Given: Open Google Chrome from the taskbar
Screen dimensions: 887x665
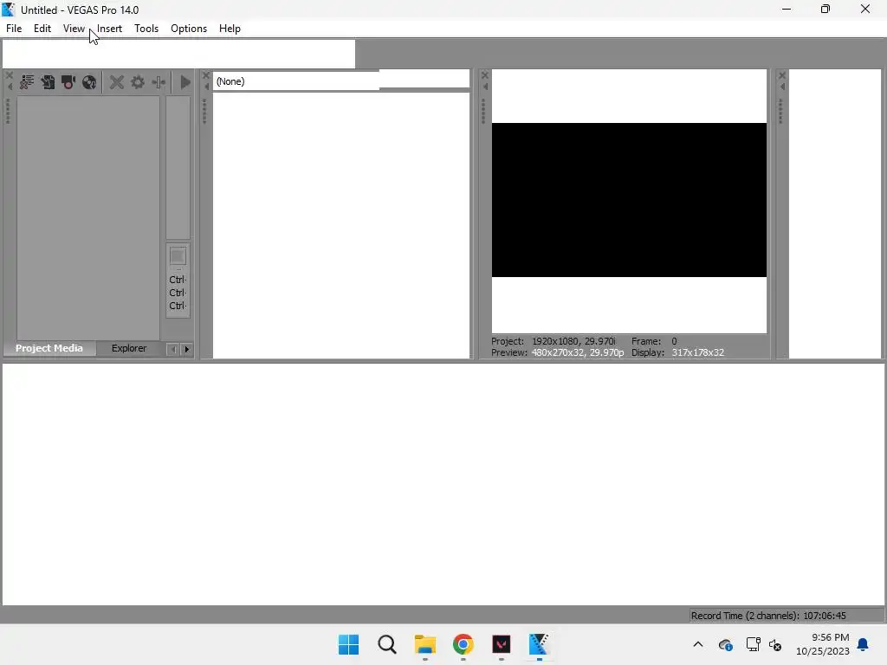Looking at the screenshot, I should 463,644.
